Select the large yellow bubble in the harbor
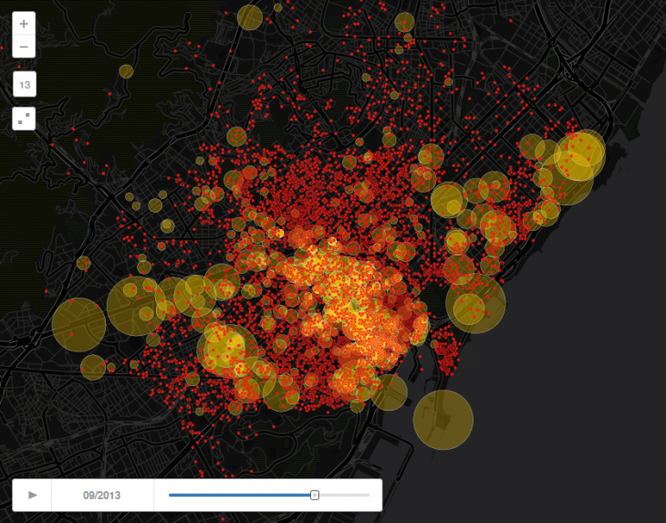This screenshot has height=523, width=666. [x=443, y=420]
